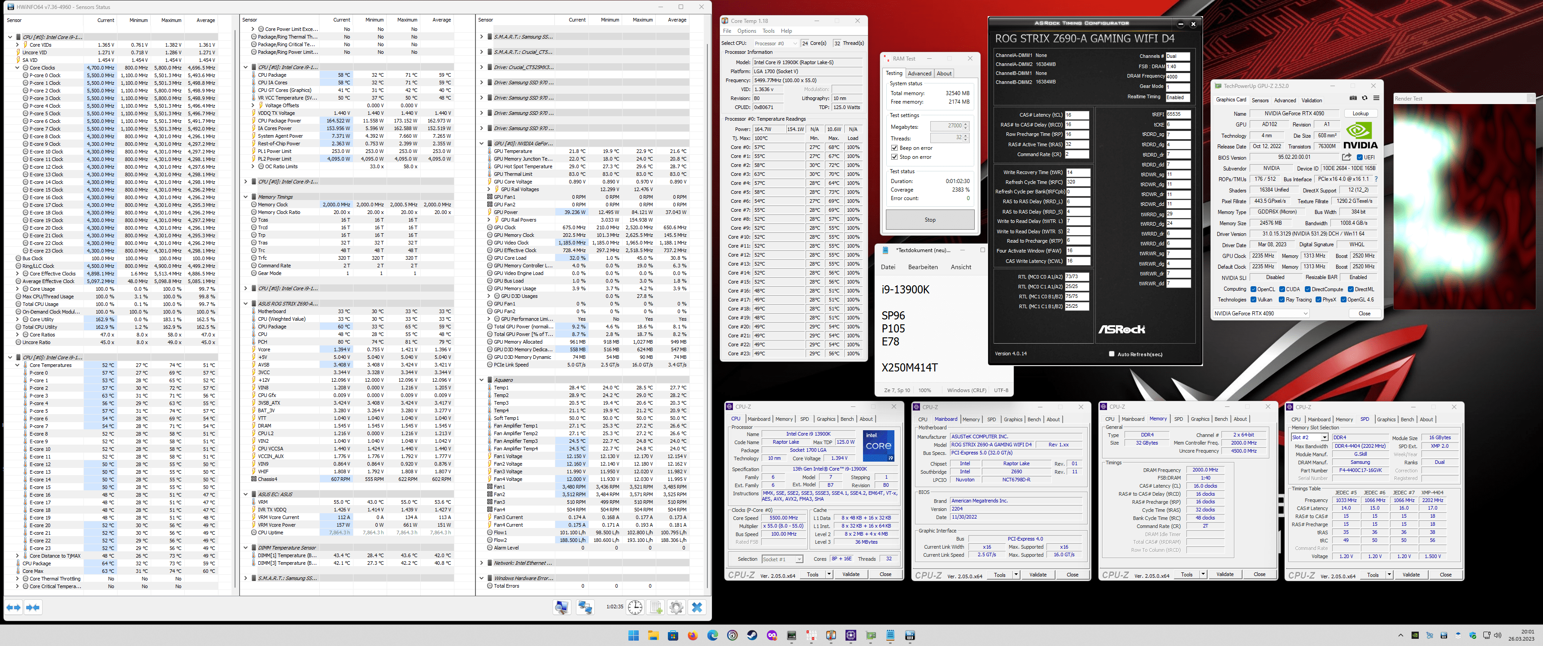Click GPU-Z bus interface question mark

1376,179
